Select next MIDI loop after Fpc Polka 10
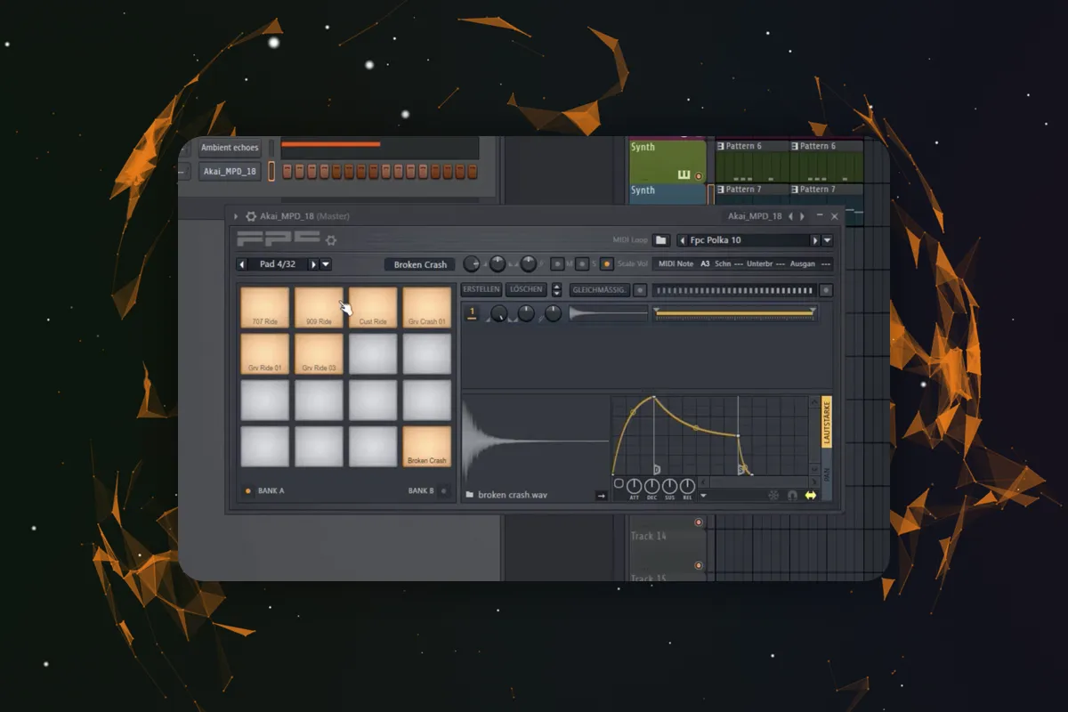 pyautogui.click(x=814, y=240)
